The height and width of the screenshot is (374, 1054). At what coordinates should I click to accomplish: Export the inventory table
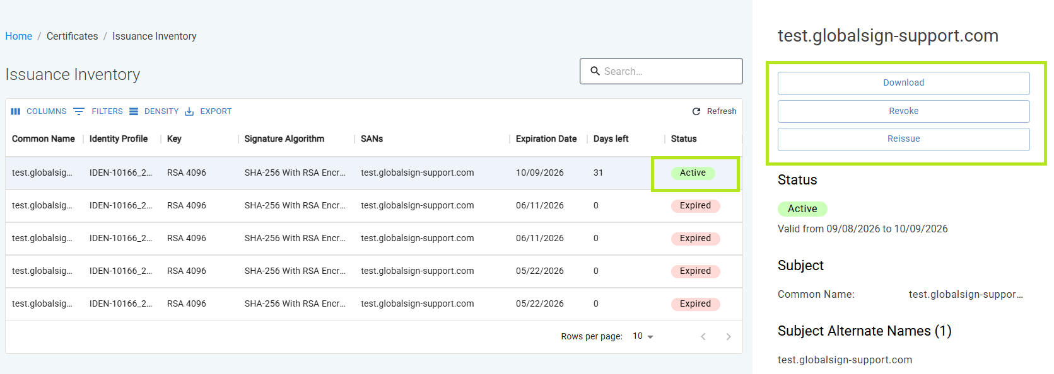[x=208, y=111]
